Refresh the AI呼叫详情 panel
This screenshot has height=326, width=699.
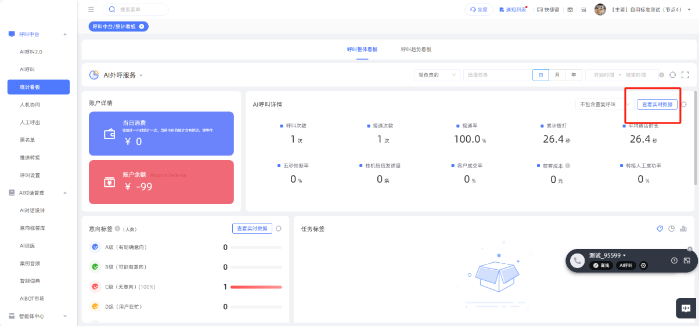pos(684,104)
